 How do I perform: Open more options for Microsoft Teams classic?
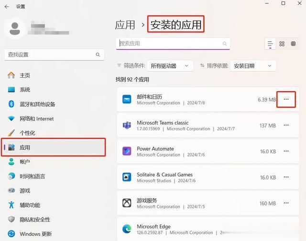click(x=286, y=125)
